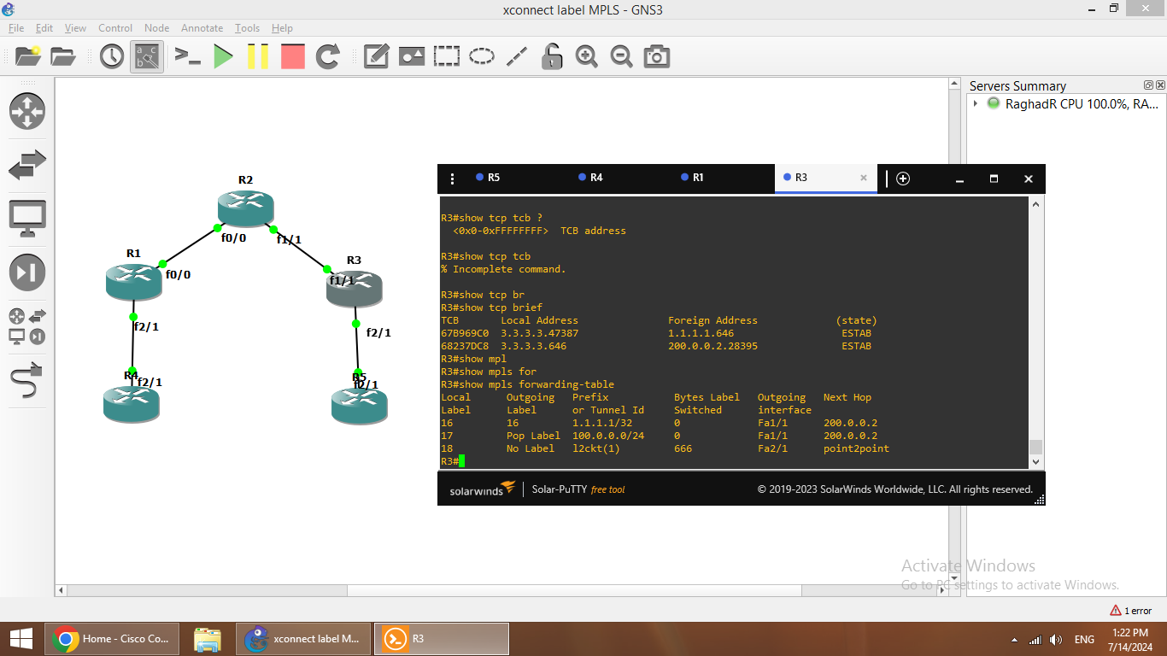This screenshot has width=1167, height=656.
Task: Show hidden icons in the system tray
Action: 1016,638
